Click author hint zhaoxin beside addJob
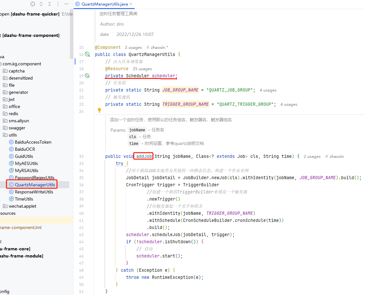The image size is (365, 295). [x=335, y=157]
